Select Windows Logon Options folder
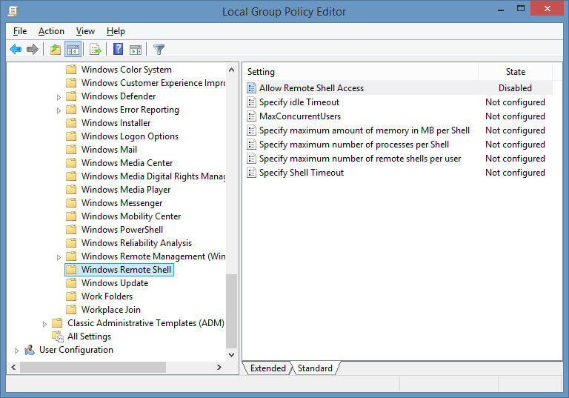 pos(130,136)
